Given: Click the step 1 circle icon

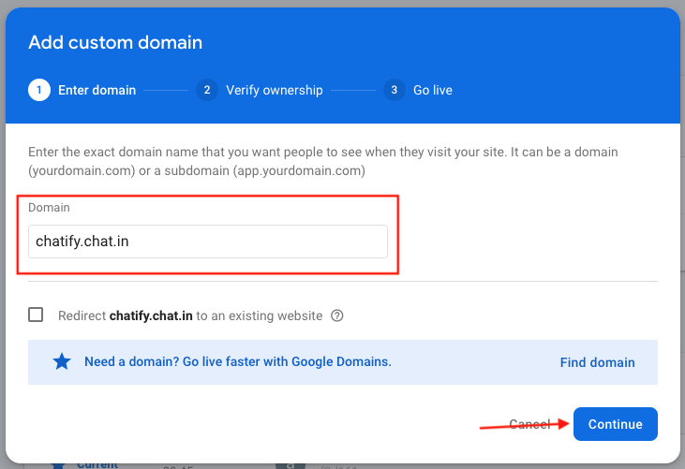Looking at the screenshot, I should click(x=39, y=90).
